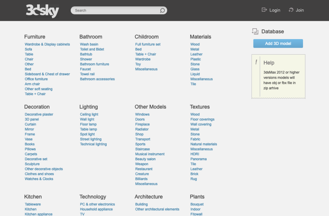Open the Decorative plaster category

click(39, 114)
